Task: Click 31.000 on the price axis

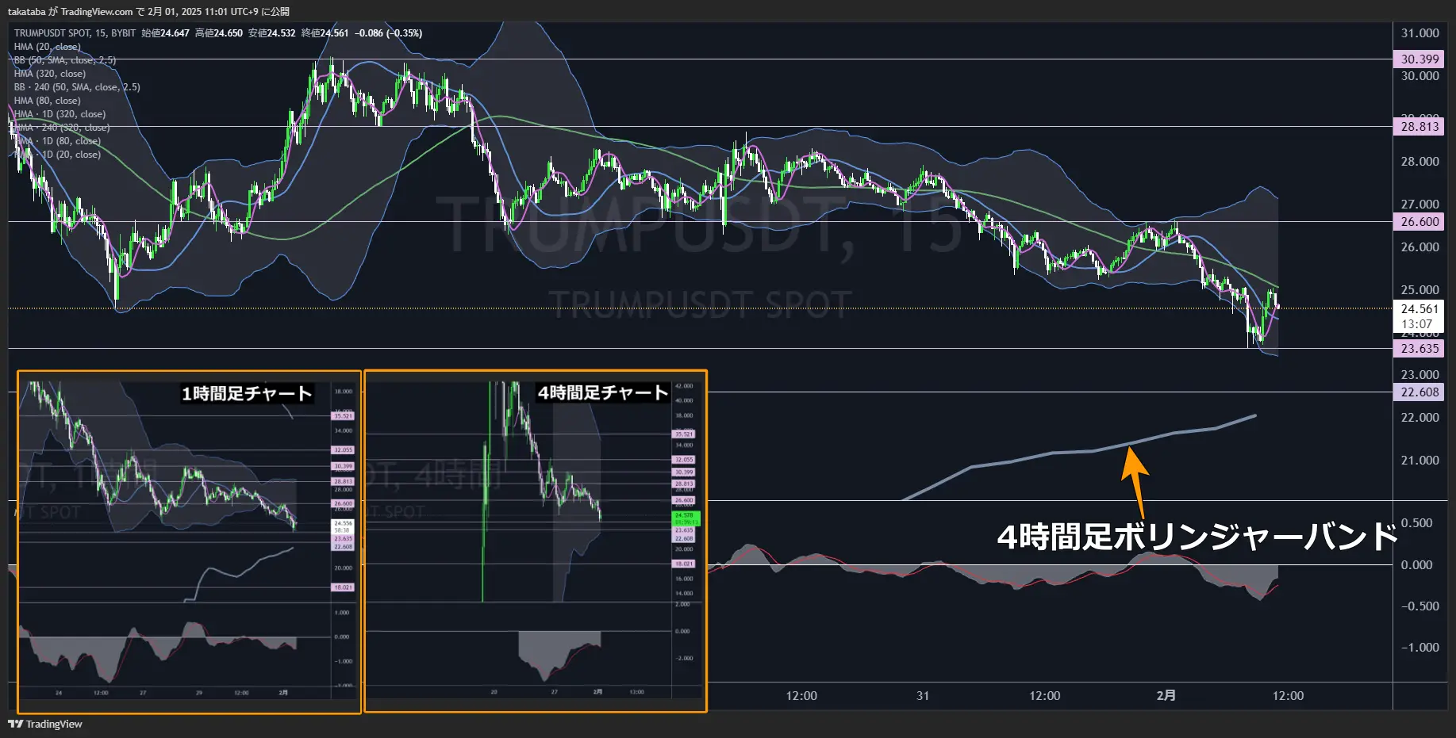Action: [1420, 33]
